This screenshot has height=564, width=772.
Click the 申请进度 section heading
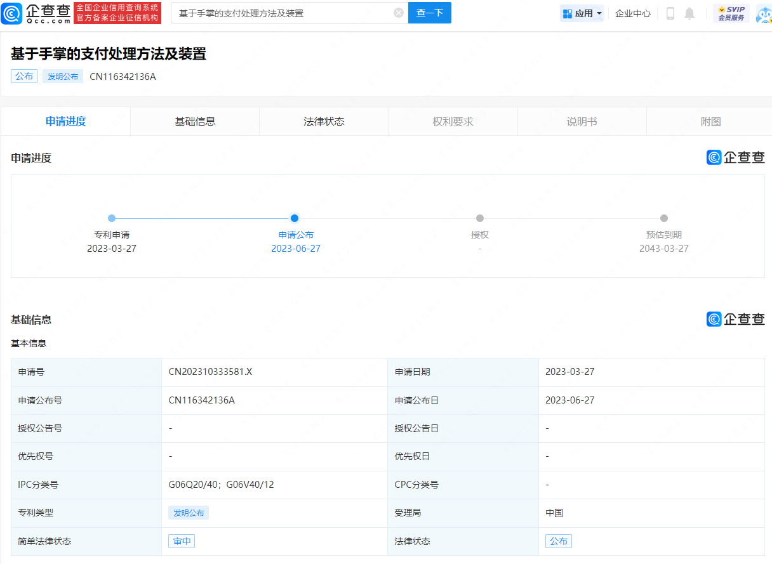31,158
